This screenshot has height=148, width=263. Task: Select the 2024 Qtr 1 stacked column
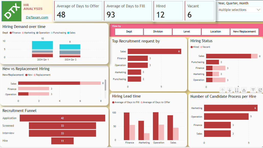pyautogui.click(x=42, y=49)
